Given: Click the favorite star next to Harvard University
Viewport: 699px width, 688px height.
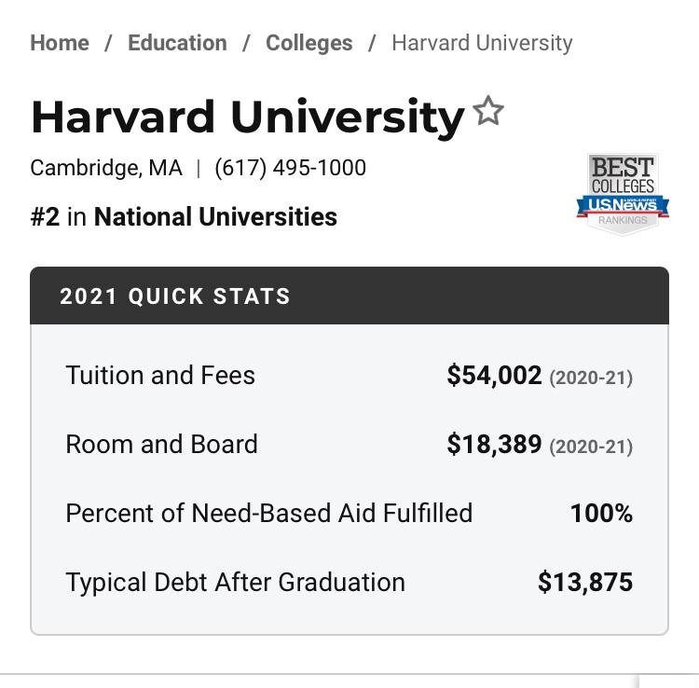Looking at the screenshot, I should [488, 111].
